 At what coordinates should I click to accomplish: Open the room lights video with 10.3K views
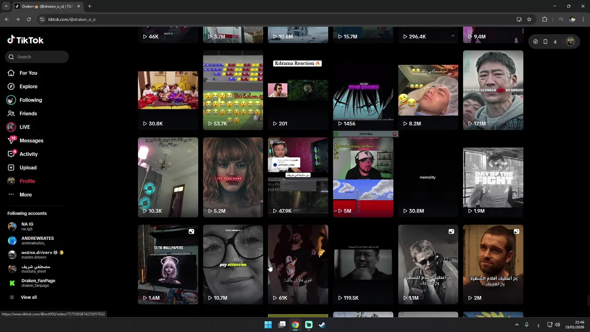(x=168, y=178)
